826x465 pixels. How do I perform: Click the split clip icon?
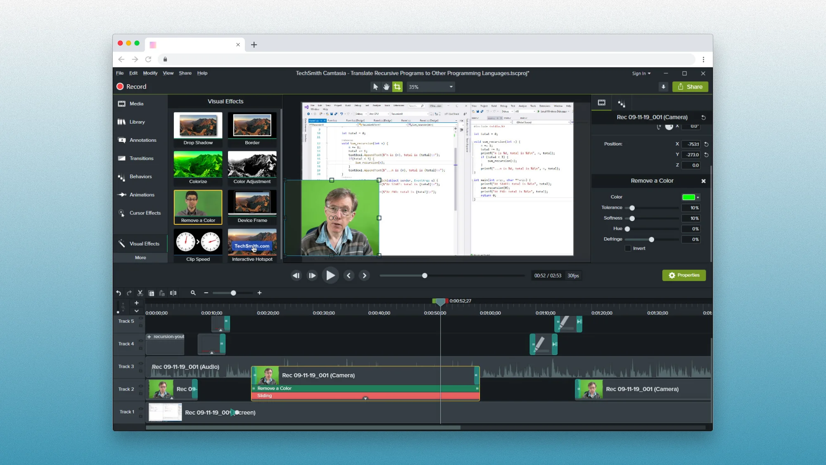pos(173,293)
